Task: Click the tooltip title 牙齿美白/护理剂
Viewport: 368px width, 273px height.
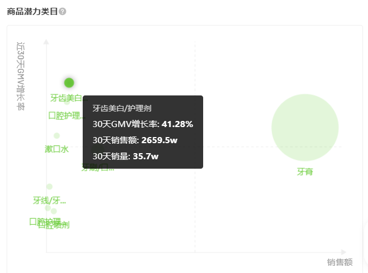Action: pyautogui.click(x=122, y=108)
